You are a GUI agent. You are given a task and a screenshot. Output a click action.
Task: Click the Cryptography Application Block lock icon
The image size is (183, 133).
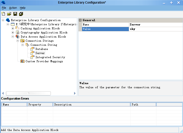point(18,32)
